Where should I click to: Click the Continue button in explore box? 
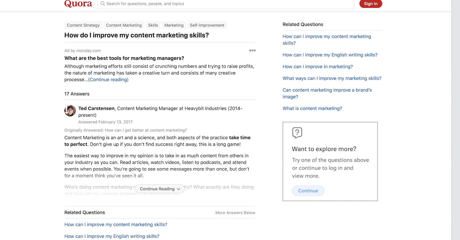308,191
